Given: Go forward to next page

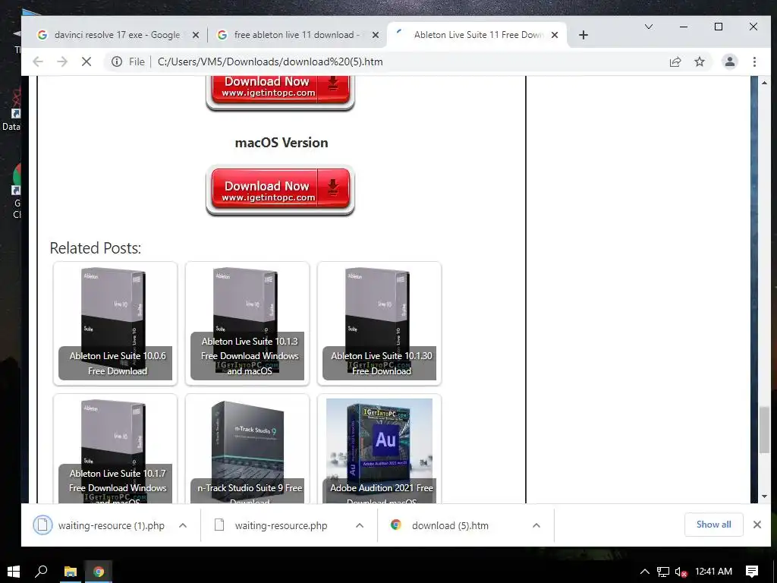Looking at the screenshot, I should coord(62,61).
